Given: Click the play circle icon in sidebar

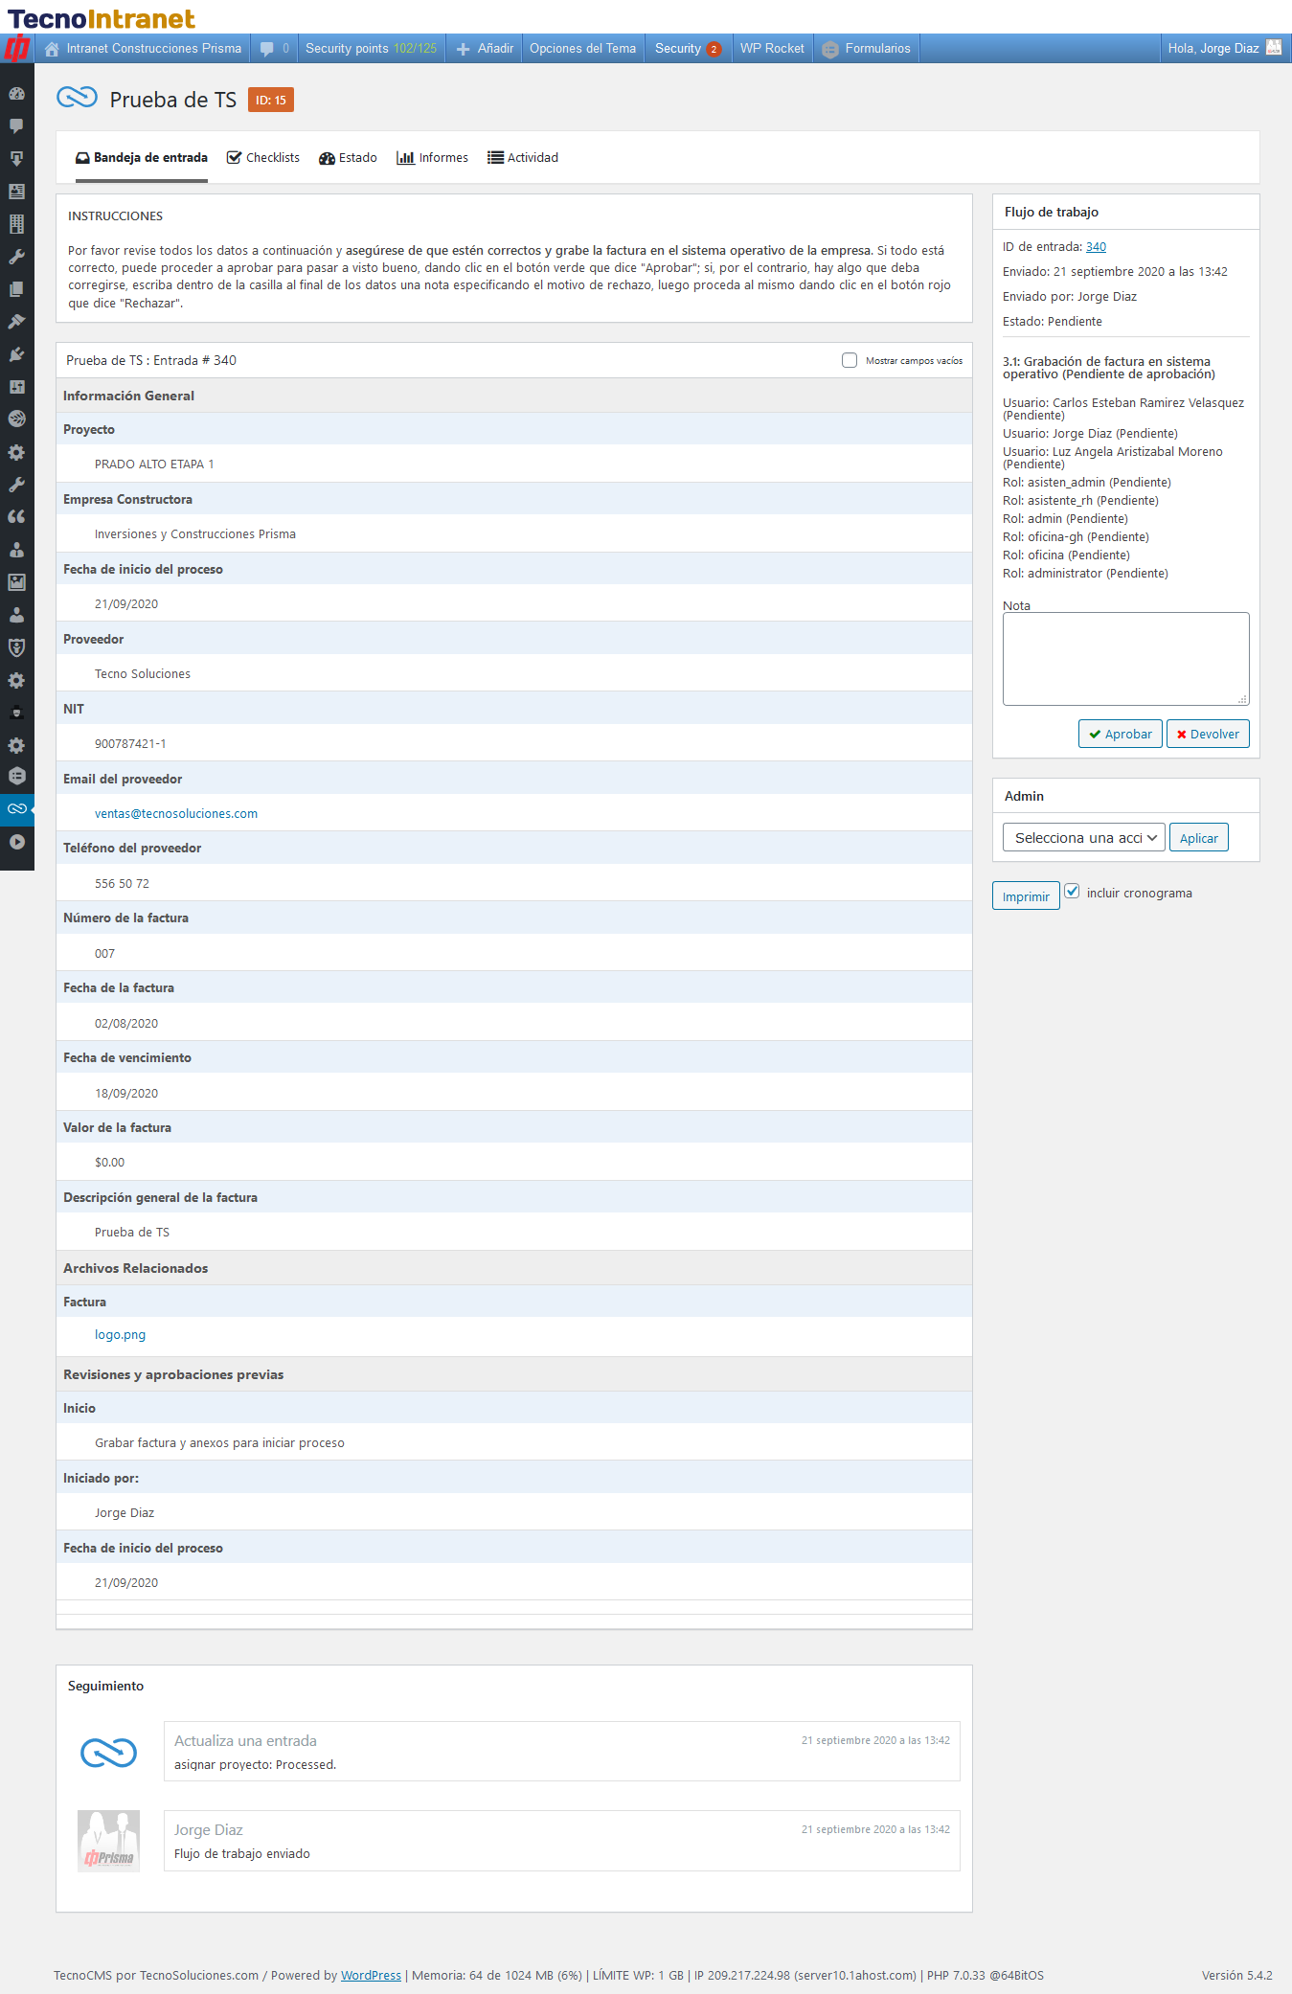Looking at the screenshot, I should [16, 842].
